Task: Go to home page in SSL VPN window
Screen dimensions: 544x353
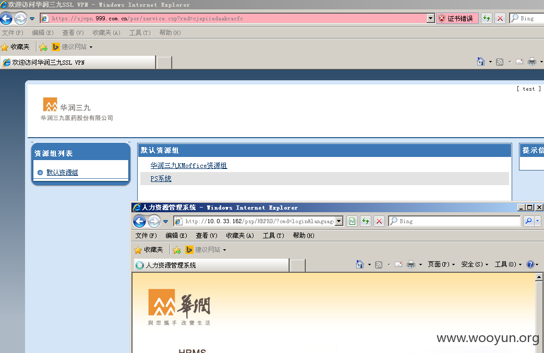Action: point(481,62)
